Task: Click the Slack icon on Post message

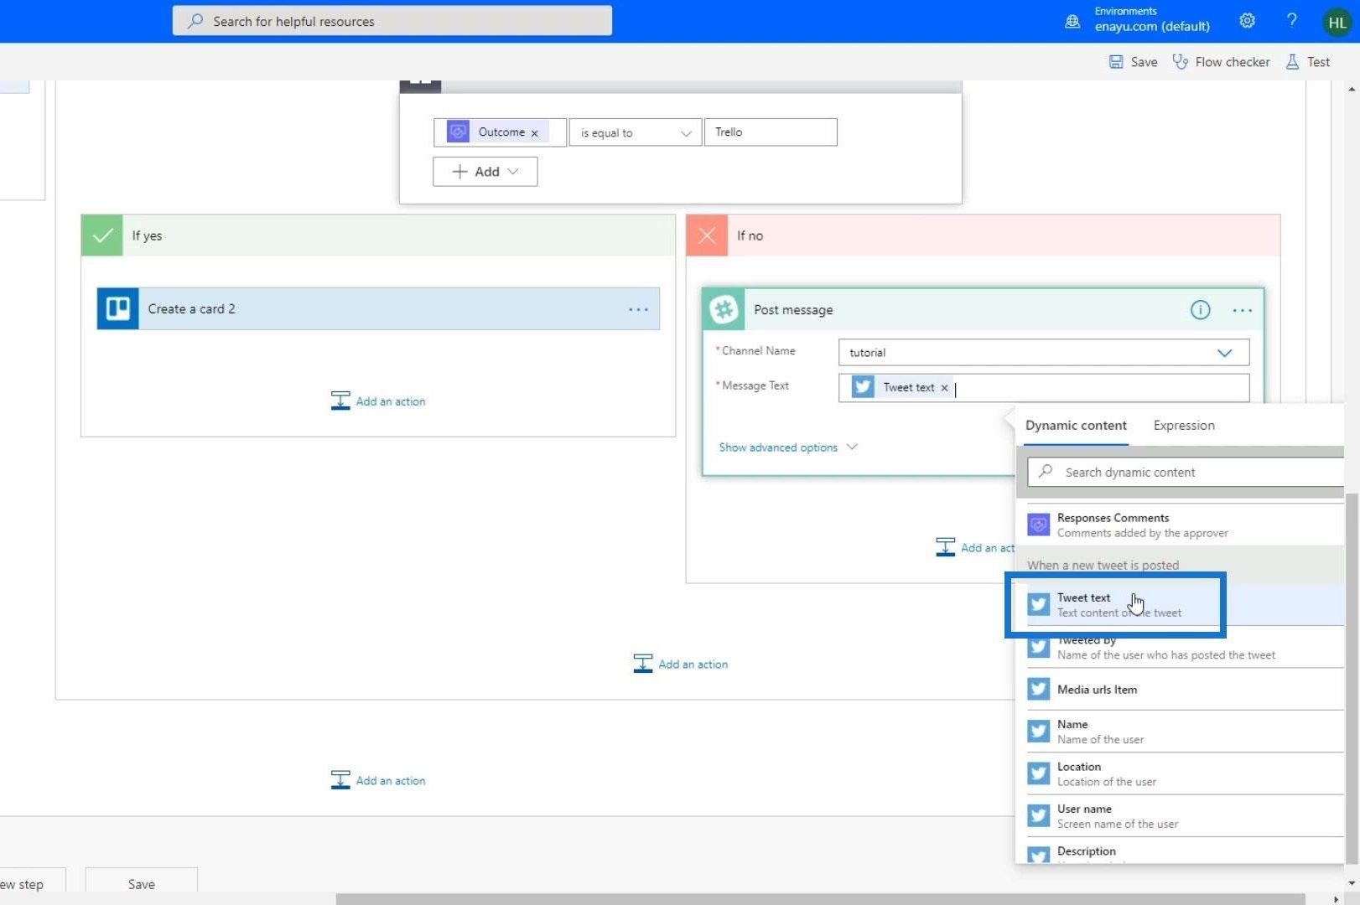Action: tap(724, 309)
